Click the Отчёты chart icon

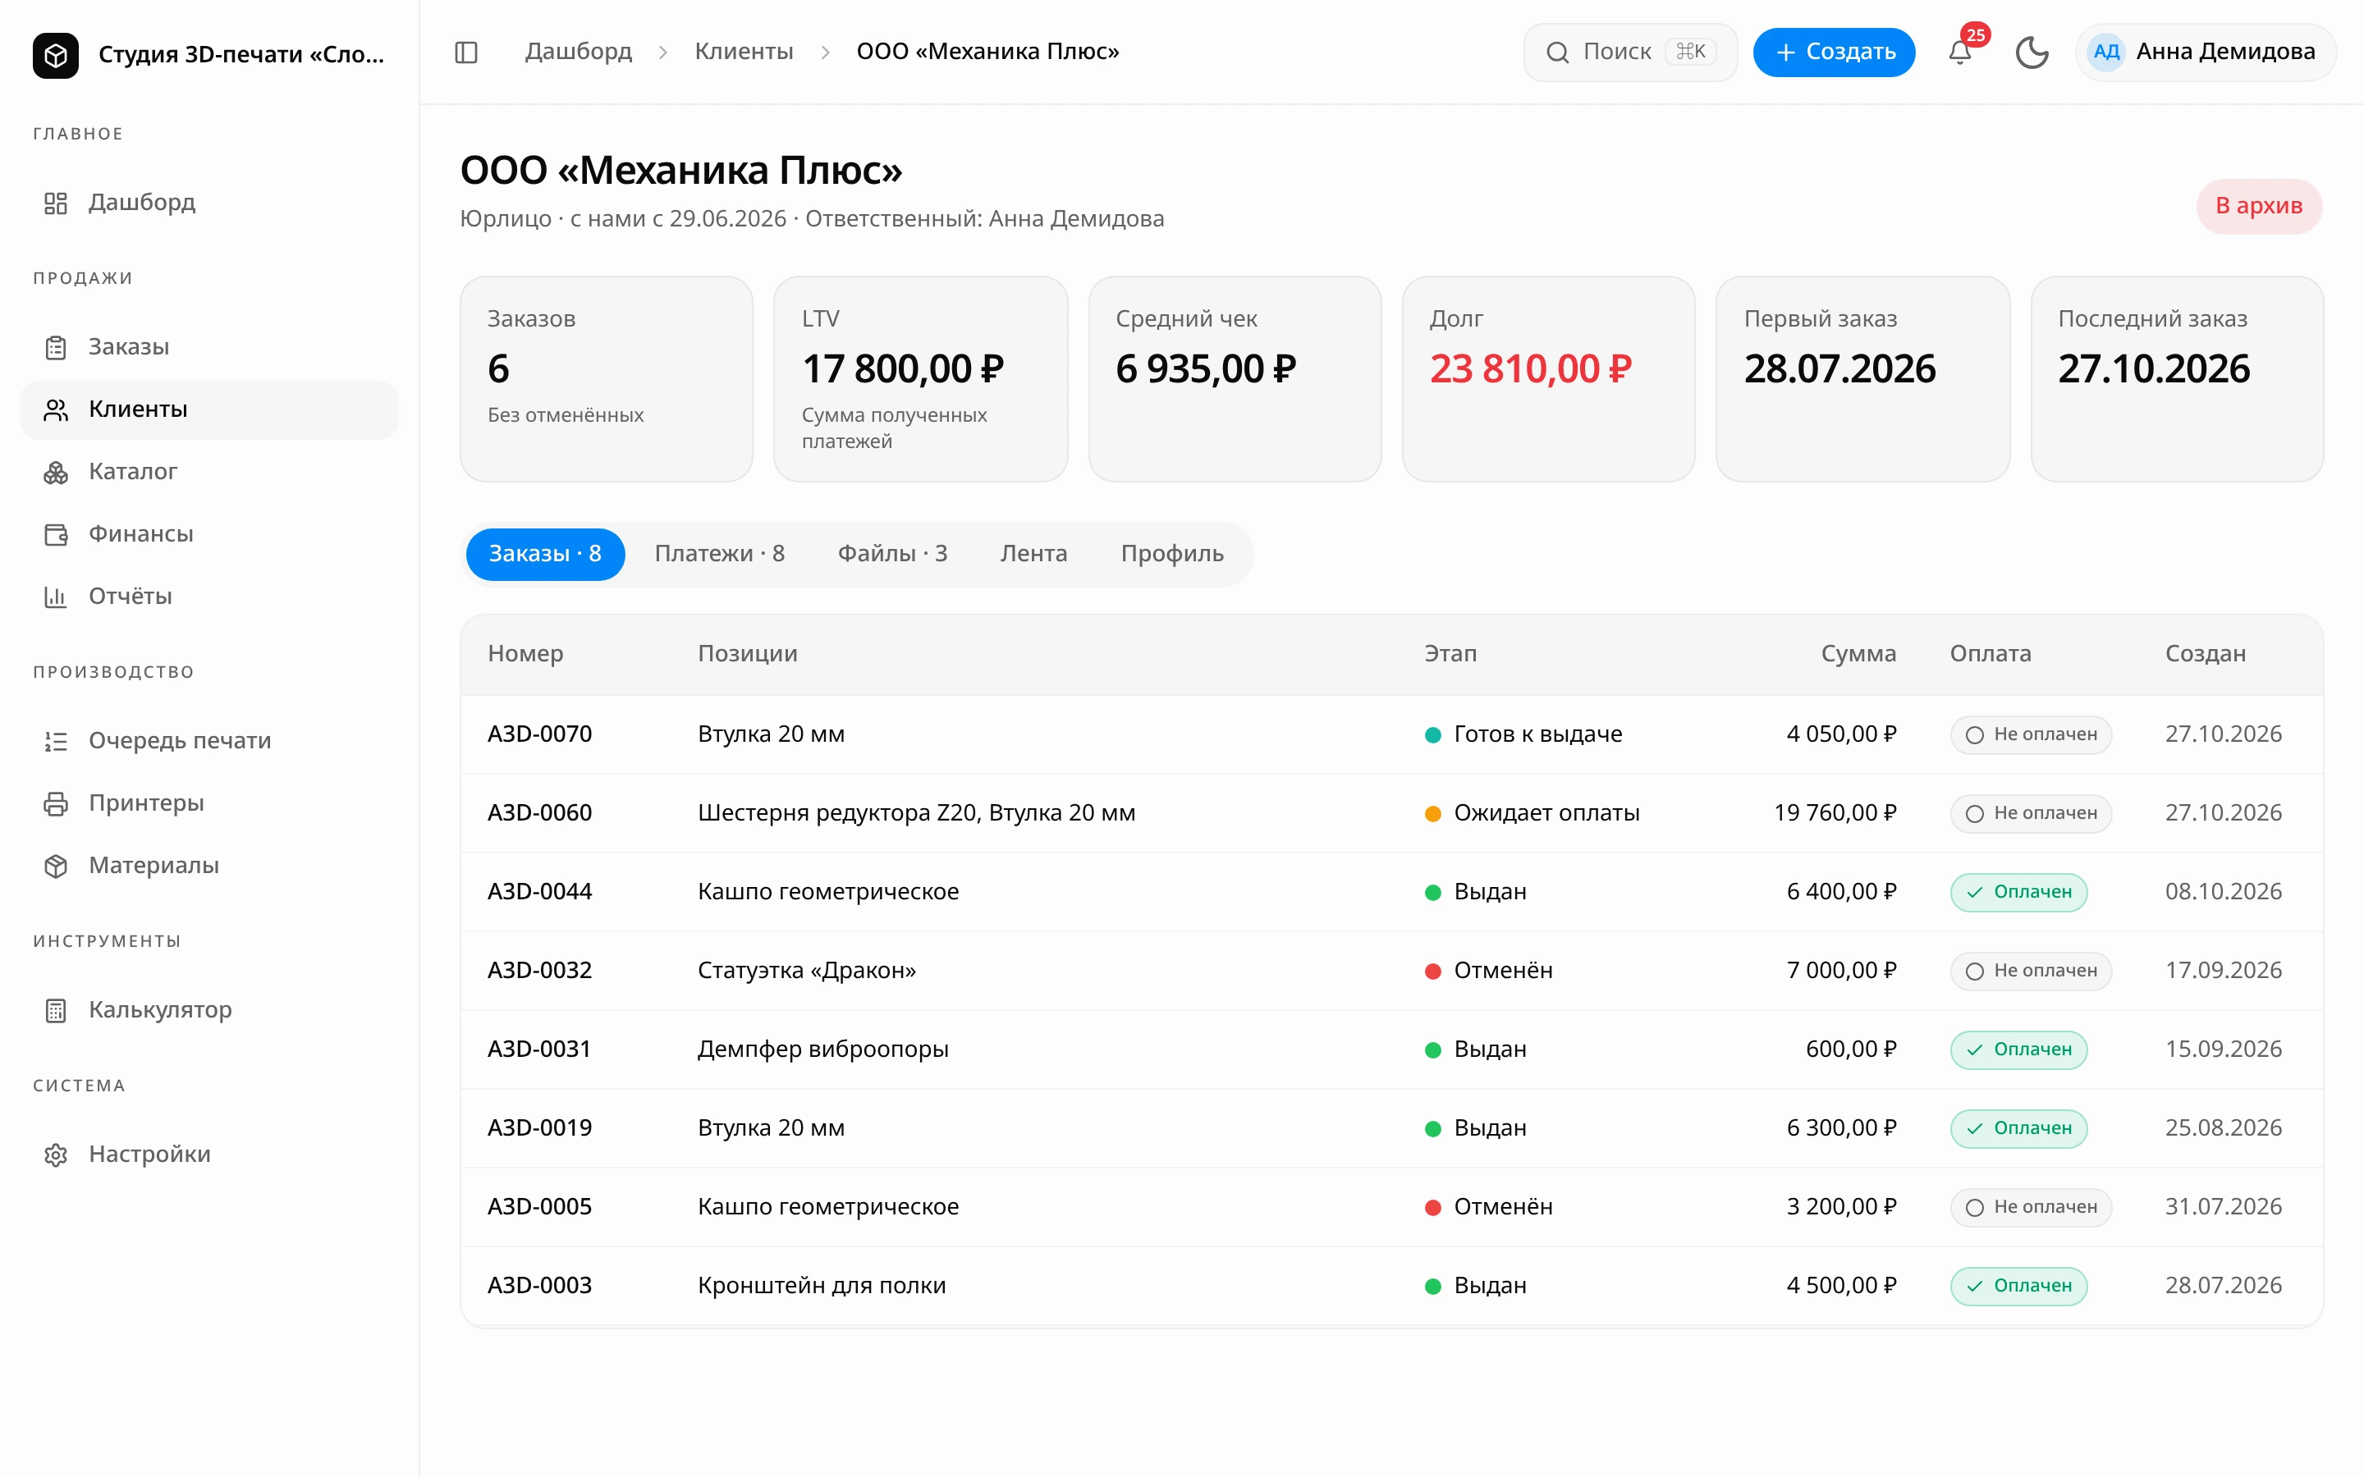(56, 597)
